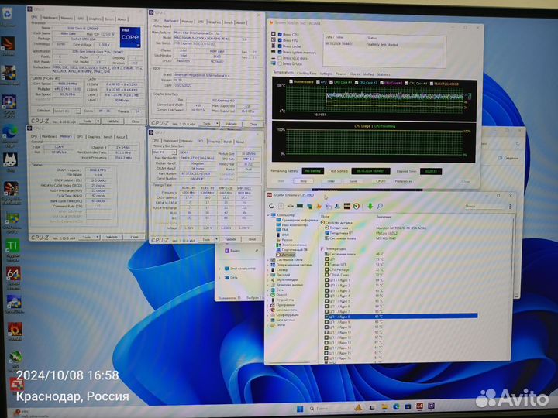
Task: Expand the Дисплей tree node
Action: [x=269, y=275]
